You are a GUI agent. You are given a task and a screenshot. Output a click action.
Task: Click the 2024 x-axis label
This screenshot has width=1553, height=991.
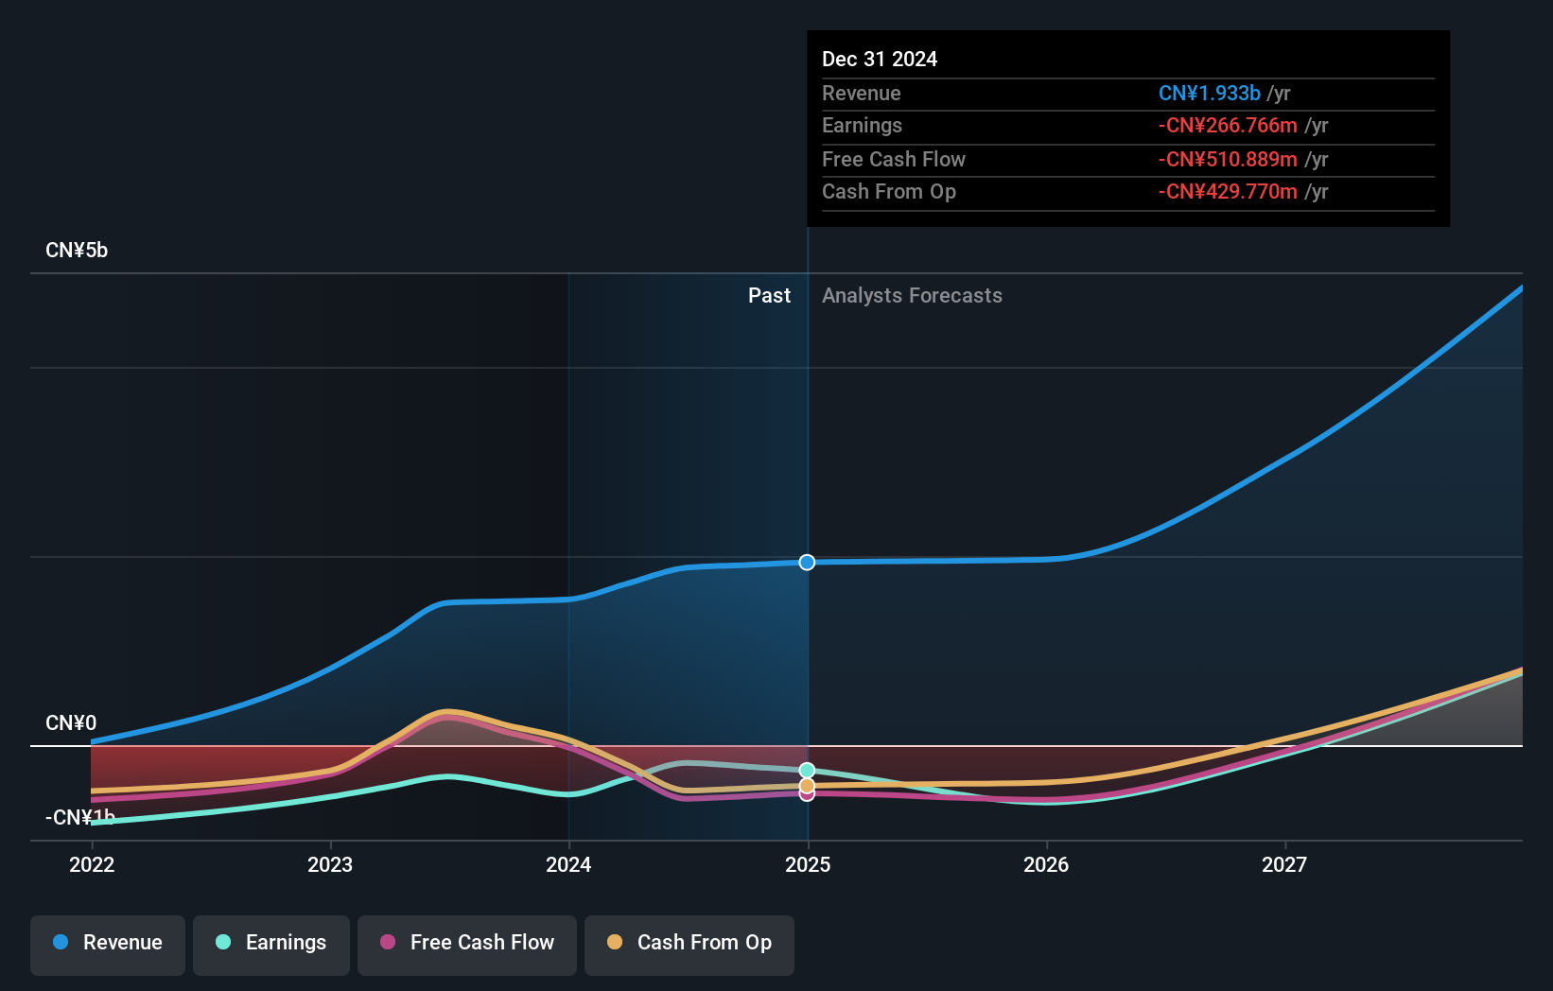pyautogui.click(x=568, y=864)
